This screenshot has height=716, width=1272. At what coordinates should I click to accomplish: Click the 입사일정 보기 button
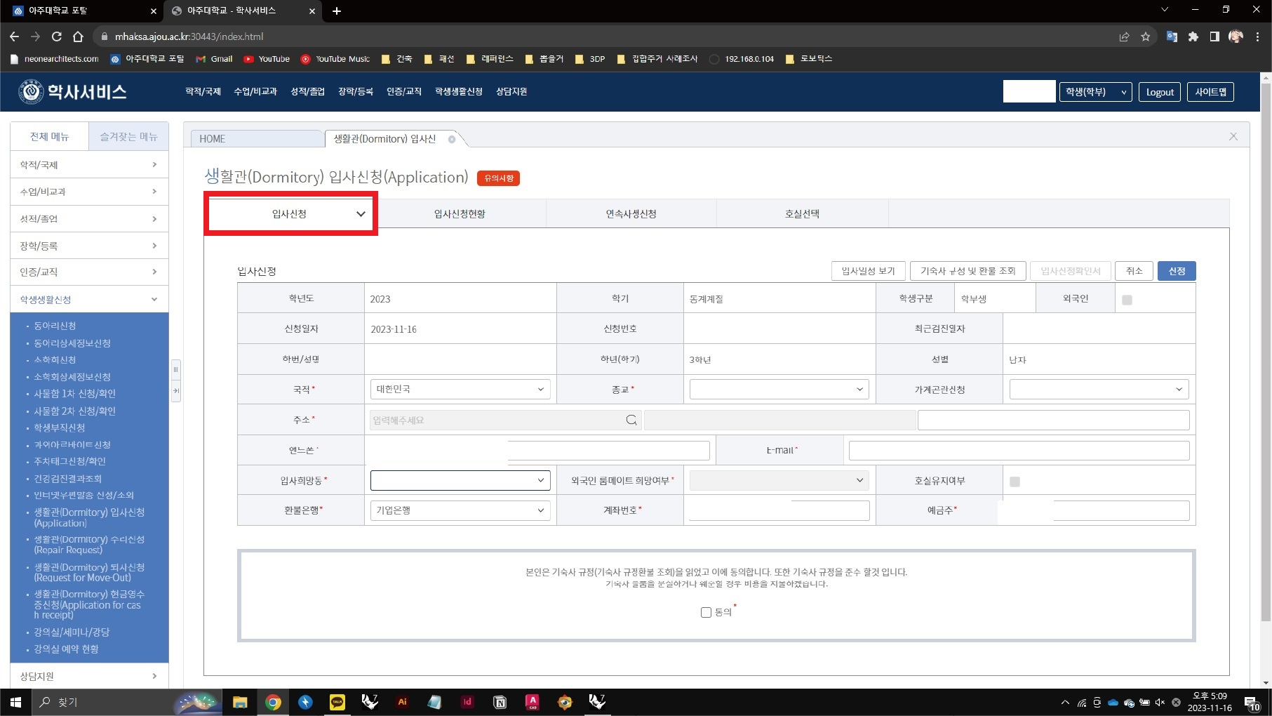tap(868, 271)
